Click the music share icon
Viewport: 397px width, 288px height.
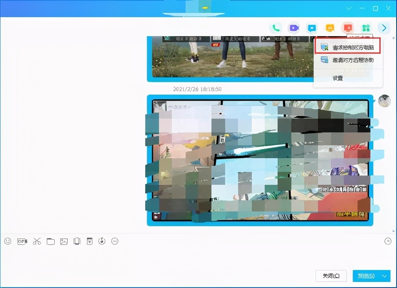tap(102, 241)
